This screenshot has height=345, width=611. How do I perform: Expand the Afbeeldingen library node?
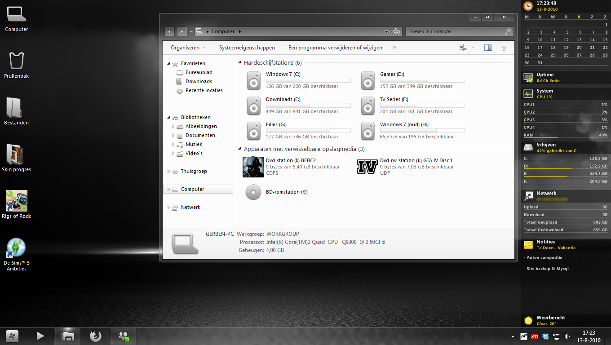173,127
